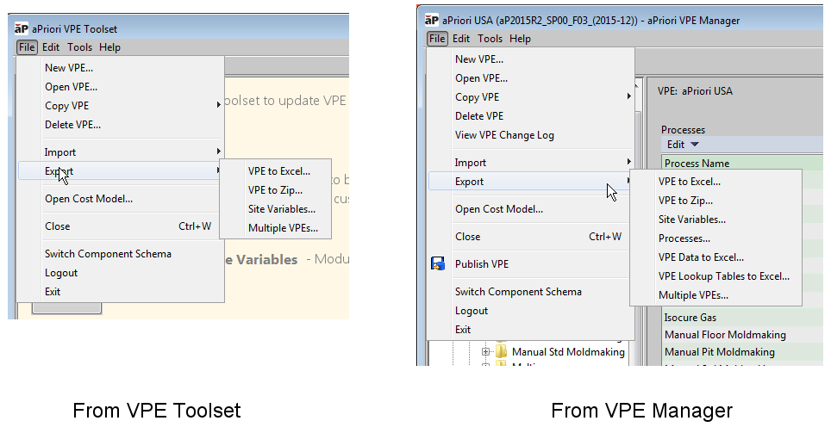Expand the Manual Std Moldmaking tree node

click(x=486, y=352)
